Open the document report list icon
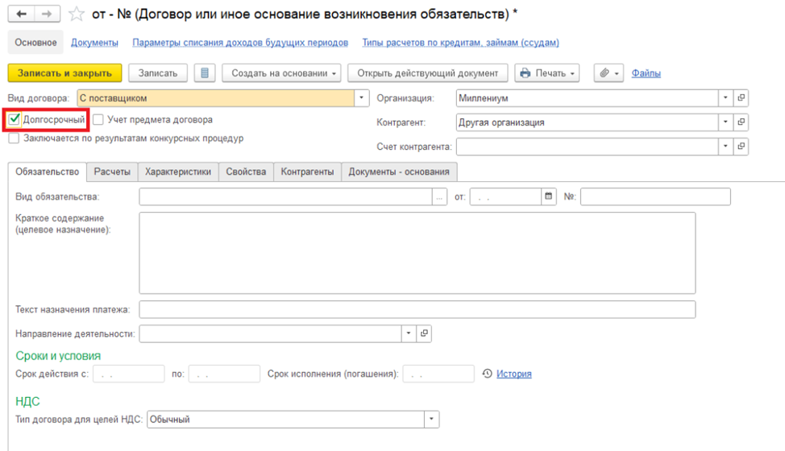Image resolution: width=785 pixels, height=451 pixels. [205, 73]
